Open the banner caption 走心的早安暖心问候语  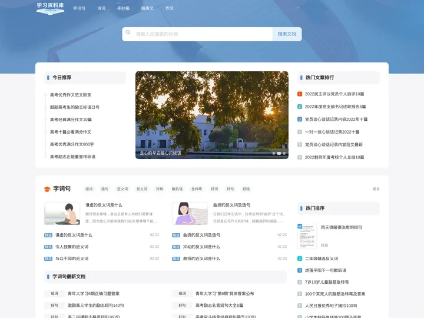(x=160, y=153)
